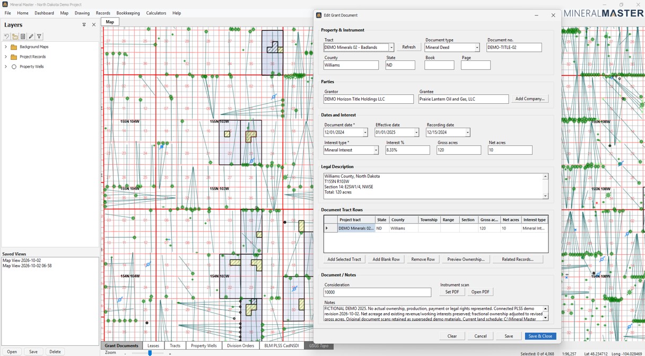This screenshot has height=356, width=645.
Task: Click the Delete button under Saved Views
Action: point(55,352)
